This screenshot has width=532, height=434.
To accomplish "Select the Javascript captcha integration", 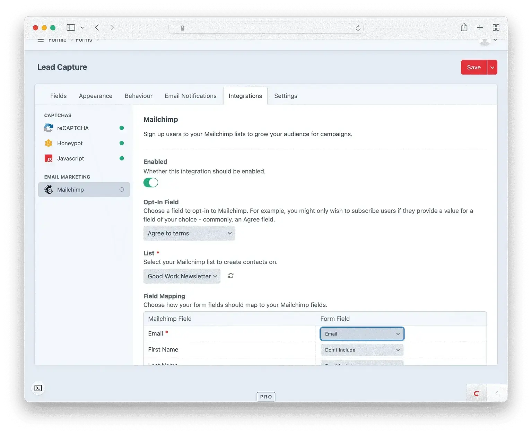I will click(x=70, y=158).
